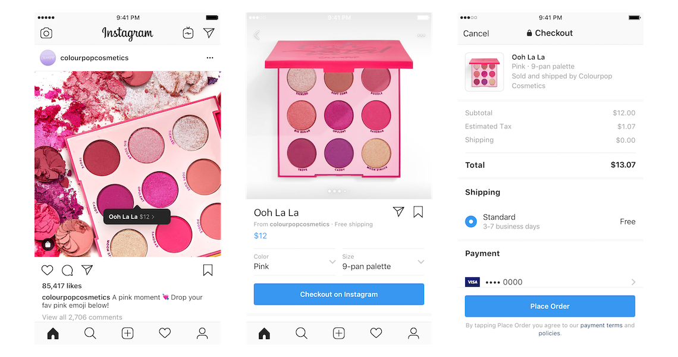The height and width of the screenshot is (357, 678).
Task: Go to Search tab in left phone
Action: 90,333
